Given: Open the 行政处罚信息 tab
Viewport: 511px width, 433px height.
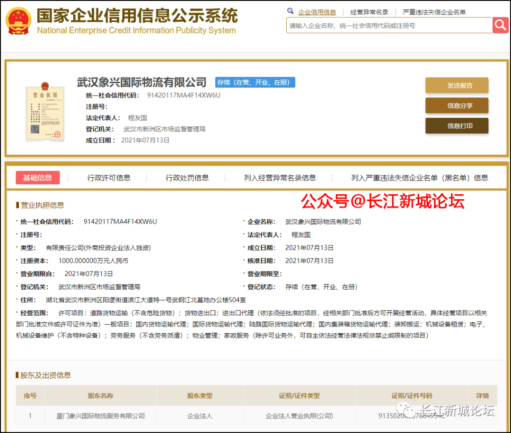Looking at the screenshot, I should [x=187, y=178].
